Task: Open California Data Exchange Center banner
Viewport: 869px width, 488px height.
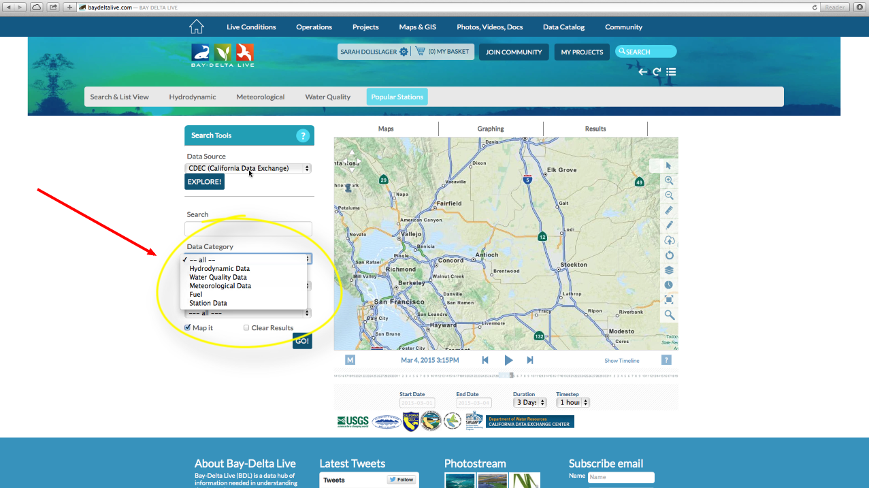Action: pyautogui.click(x=529, y=422)
